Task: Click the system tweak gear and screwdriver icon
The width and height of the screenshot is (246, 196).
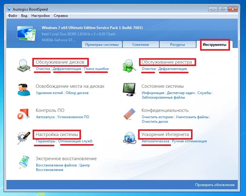Action: (24, 138)
